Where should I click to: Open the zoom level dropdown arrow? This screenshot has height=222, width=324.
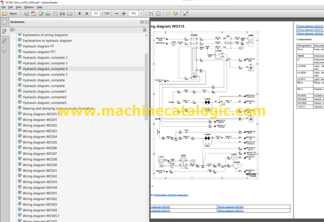point(141,14)
